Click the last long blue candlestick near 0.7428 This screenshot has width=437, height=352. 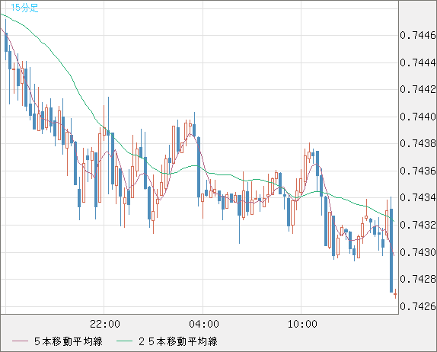(x=391, y=250)
